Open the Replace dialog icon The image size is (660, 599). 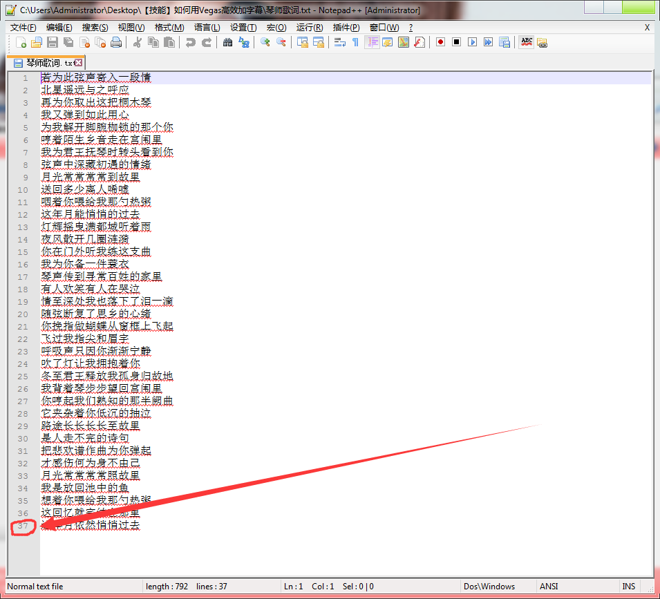pyautogui.click(x=244, y=42)
